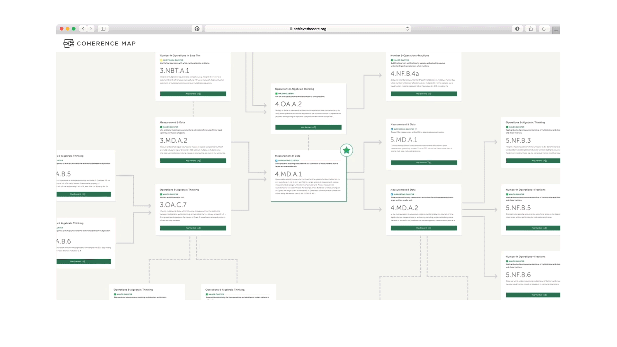The width and height of the screenshot is (617, 347).
Task: Open the share icon in Safari toolbar
Action: (x=531, y=29)
